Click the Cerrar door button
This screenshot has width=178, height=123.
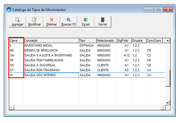click(x=103, y=22)
